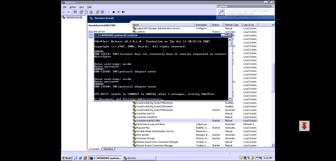Open the Action menu
The image size is (336, 161).
[73, 7]
